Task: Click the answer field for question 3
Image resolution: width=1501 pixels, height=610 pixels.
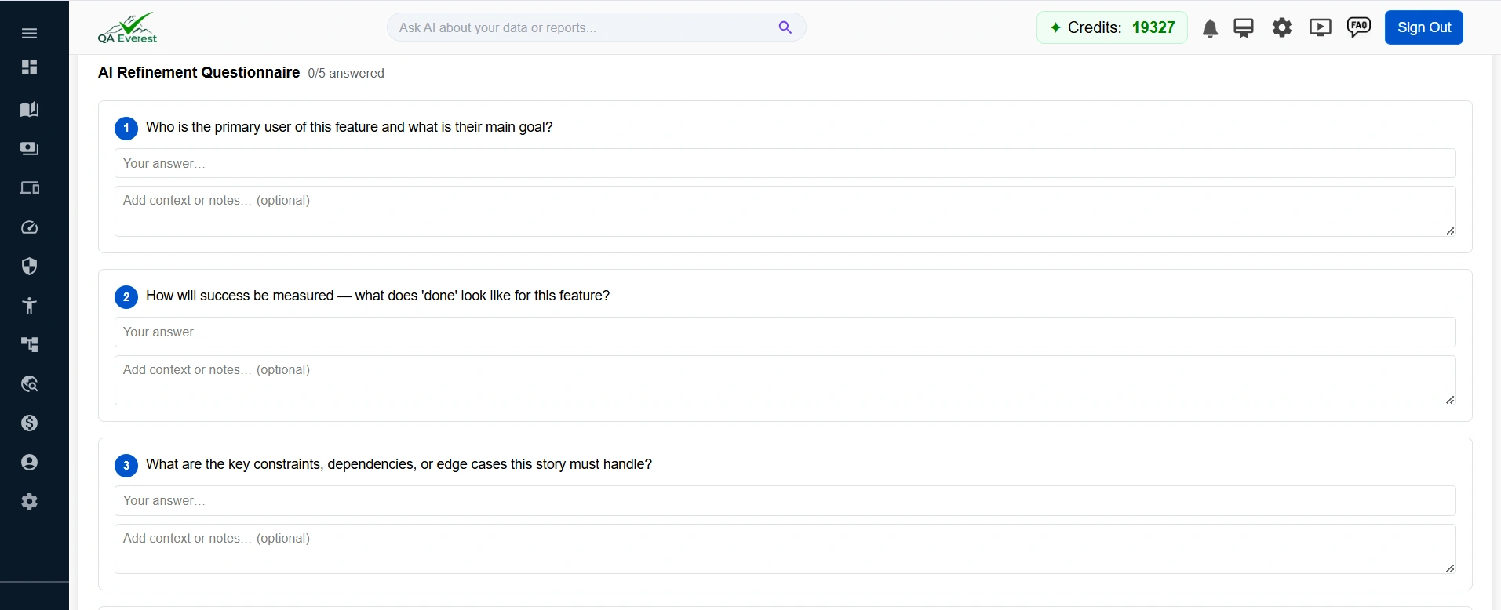Action: tap(785, 500)
